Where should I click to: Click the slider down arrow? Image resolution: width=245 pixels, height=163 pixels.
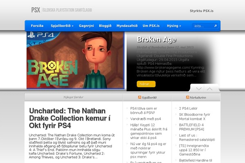[x=199, y=89]
